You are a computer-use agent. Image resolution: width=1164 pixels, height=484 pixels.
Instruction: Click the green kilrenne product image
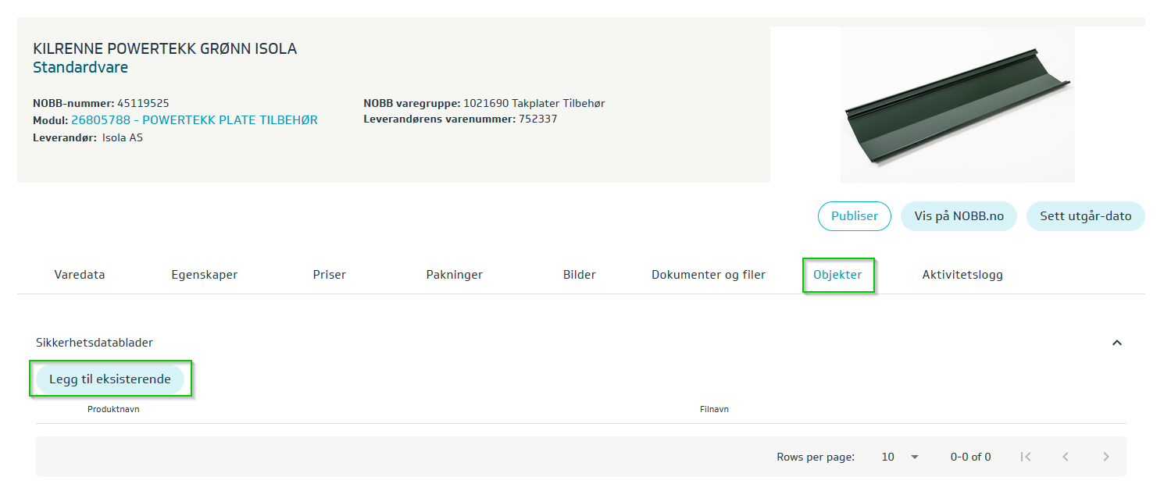pos(957,105)
